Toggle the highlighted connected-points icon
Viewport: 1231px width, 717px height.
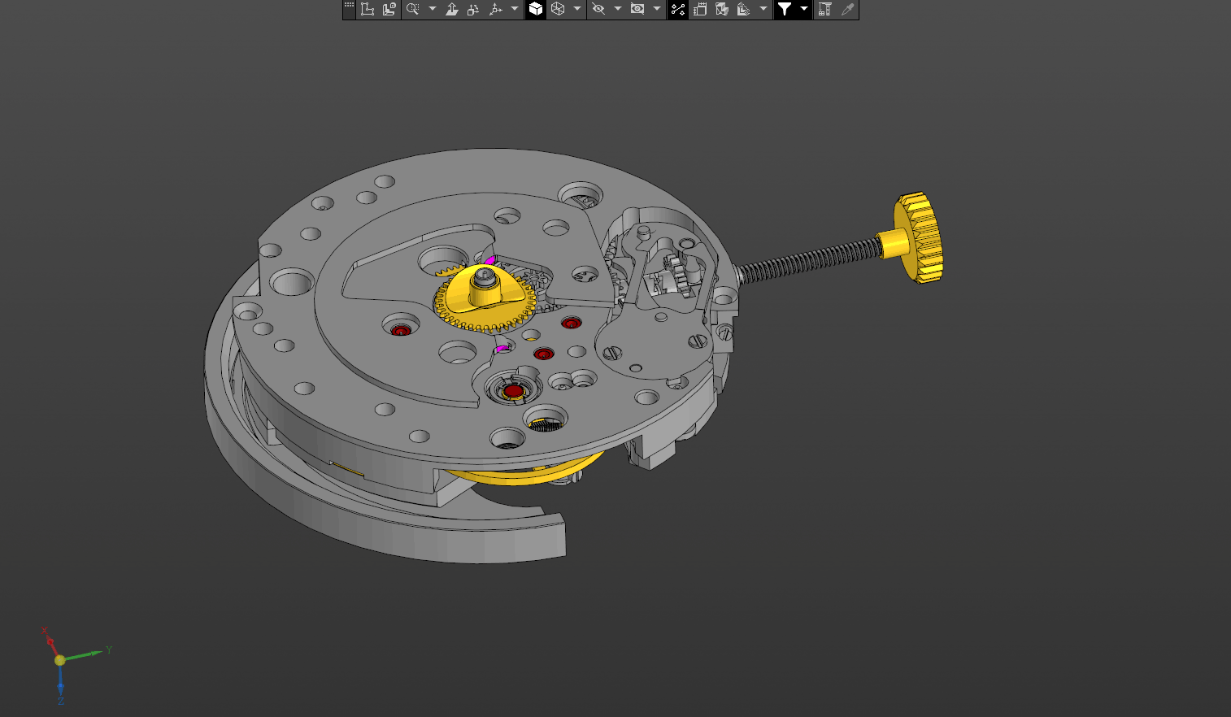click(x=678, y=9)
